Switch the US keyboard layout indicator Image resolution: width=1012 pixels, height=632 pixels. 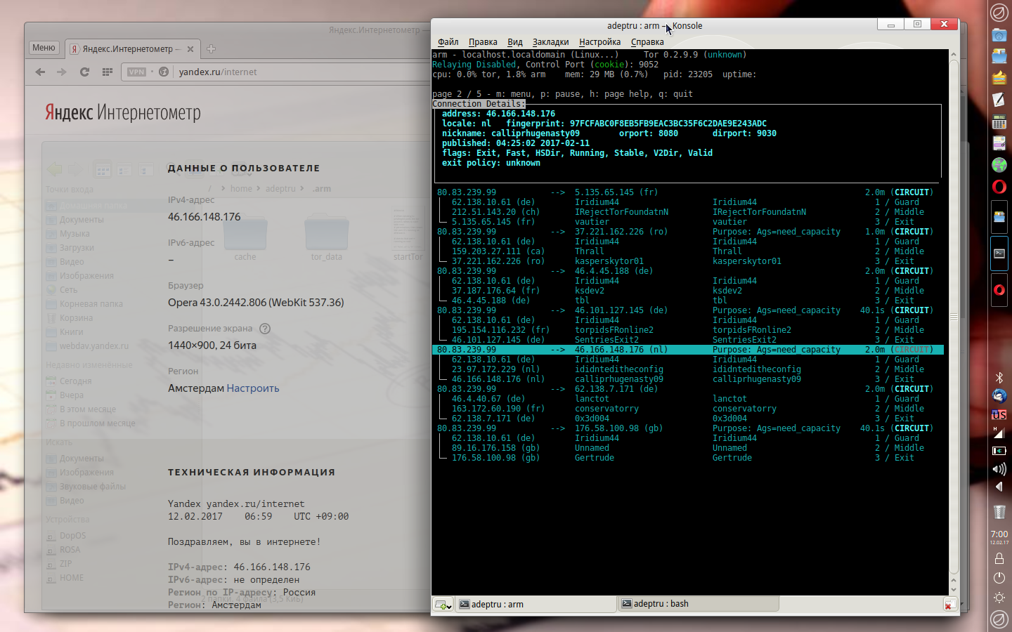(999, 414)
